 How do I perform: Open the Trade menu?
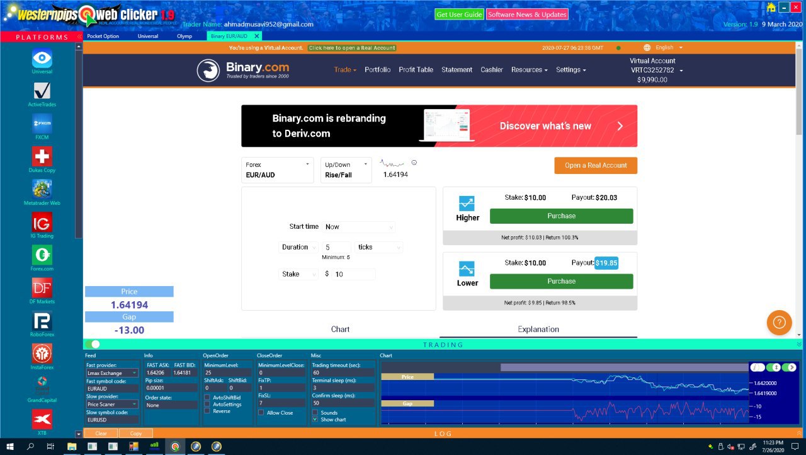tap(345, 70)
